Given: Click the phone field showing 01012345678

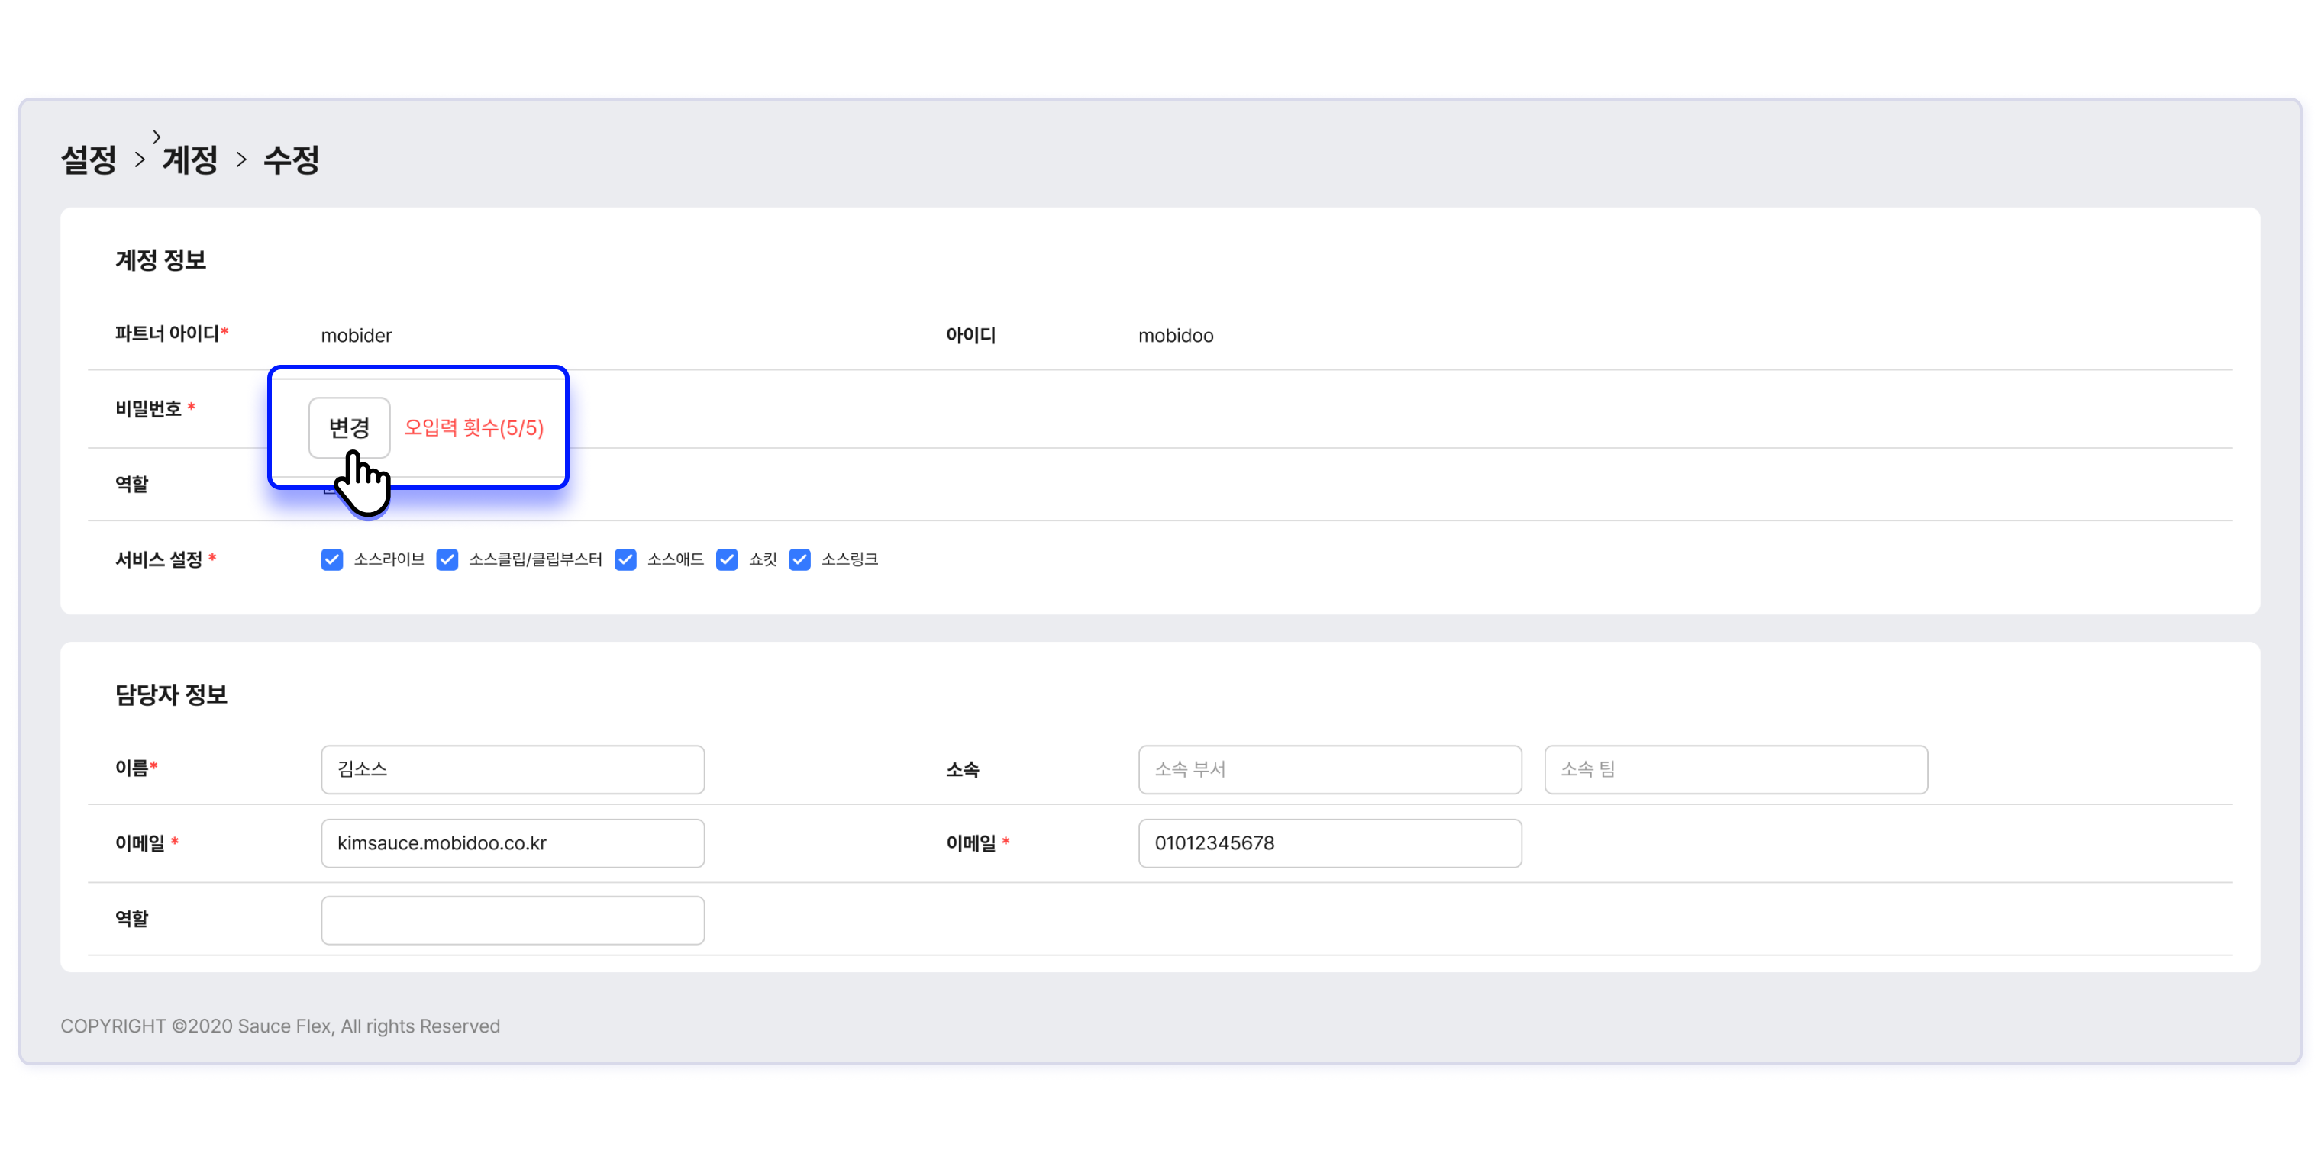Looking at the screenshot, I should point(1329,842).
